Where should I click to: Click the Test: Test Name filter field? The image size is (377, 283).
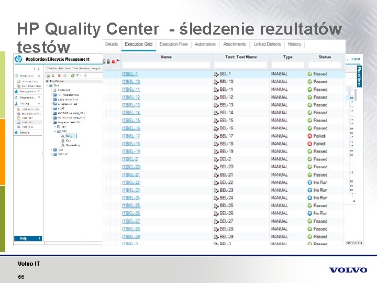[241, 65]
